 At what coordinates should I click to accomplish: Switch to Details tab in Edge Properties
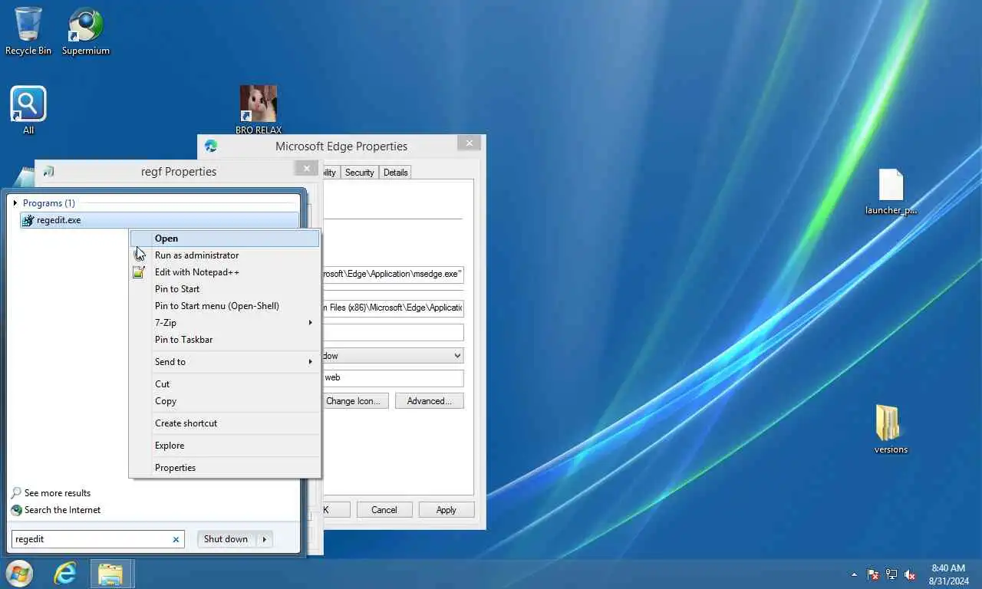[395, 173]
